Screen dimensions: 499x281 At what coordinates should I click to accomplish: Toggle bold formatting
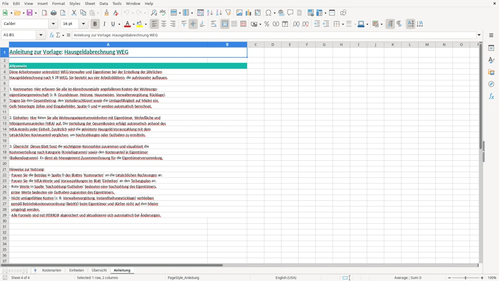click(x=95, y=24)
